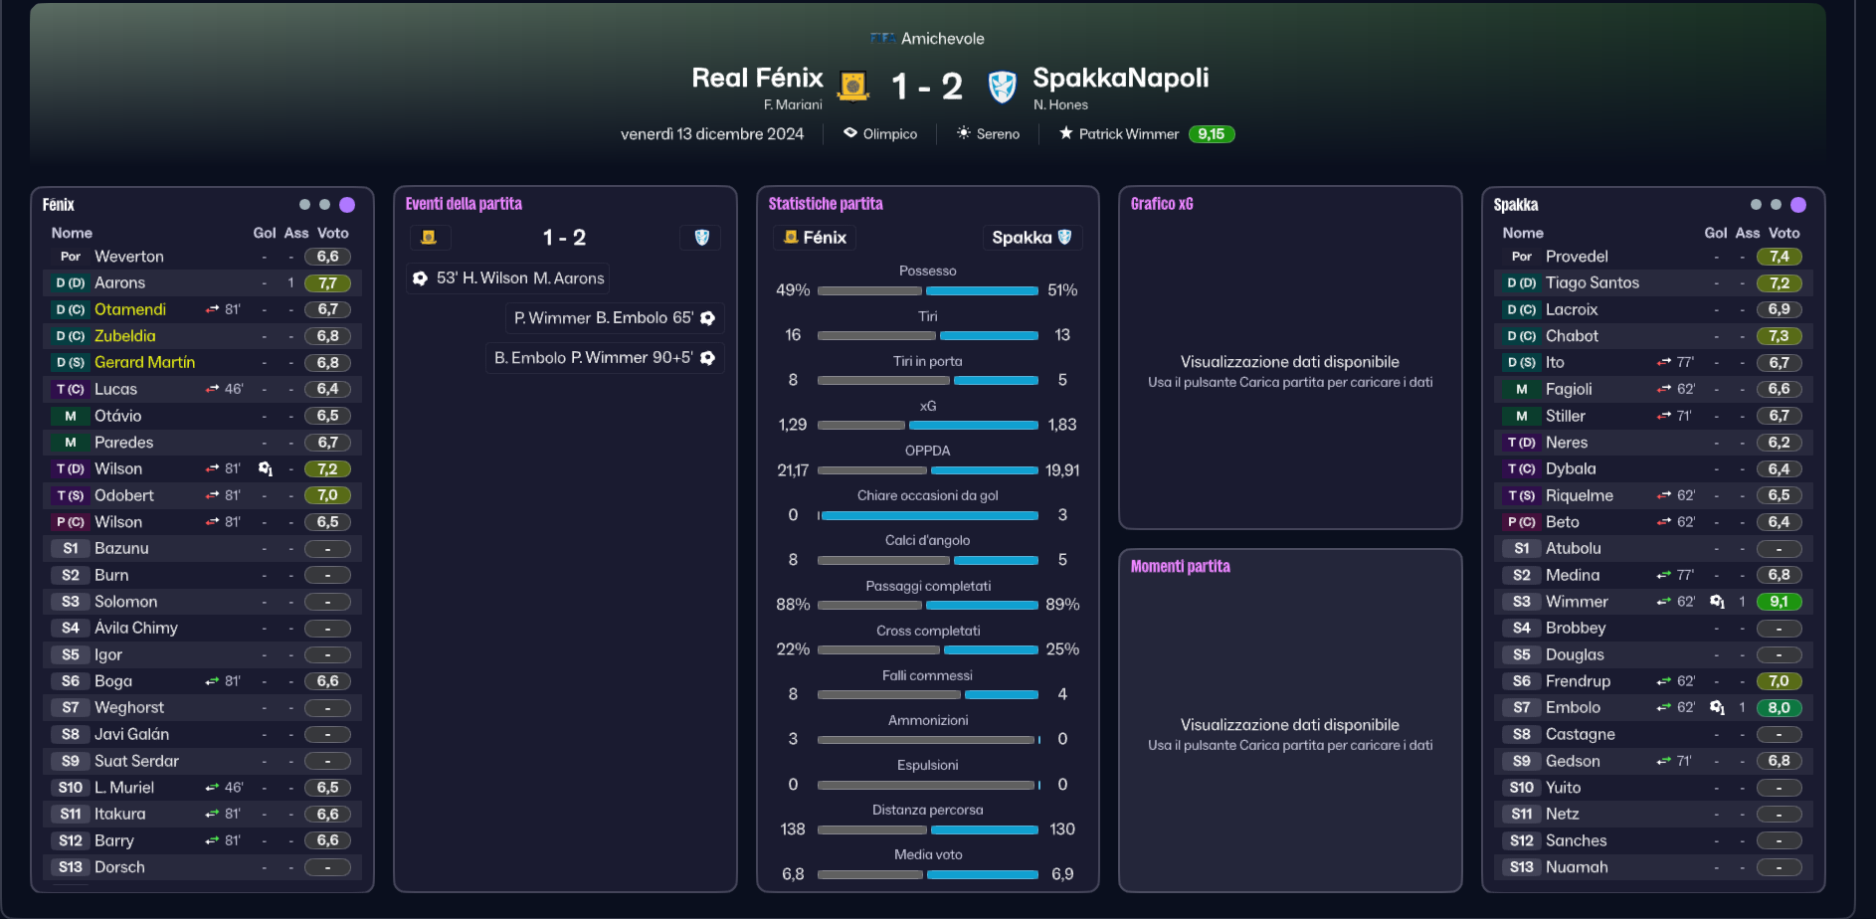
Task: Click the Spakka shield in Eventi della partita
Action: click(701, 238)
